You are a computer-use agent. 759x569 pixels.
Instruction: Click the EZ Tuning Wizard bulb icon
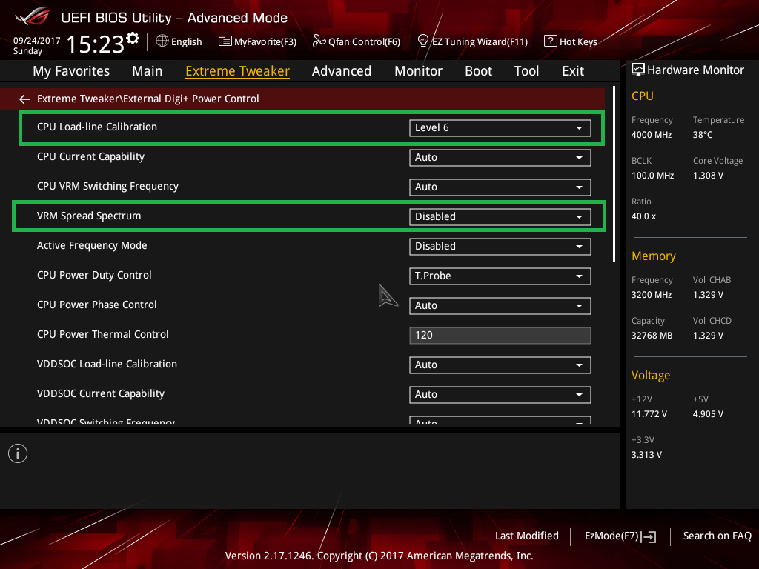pyautogui.click(x=422, y=41)
